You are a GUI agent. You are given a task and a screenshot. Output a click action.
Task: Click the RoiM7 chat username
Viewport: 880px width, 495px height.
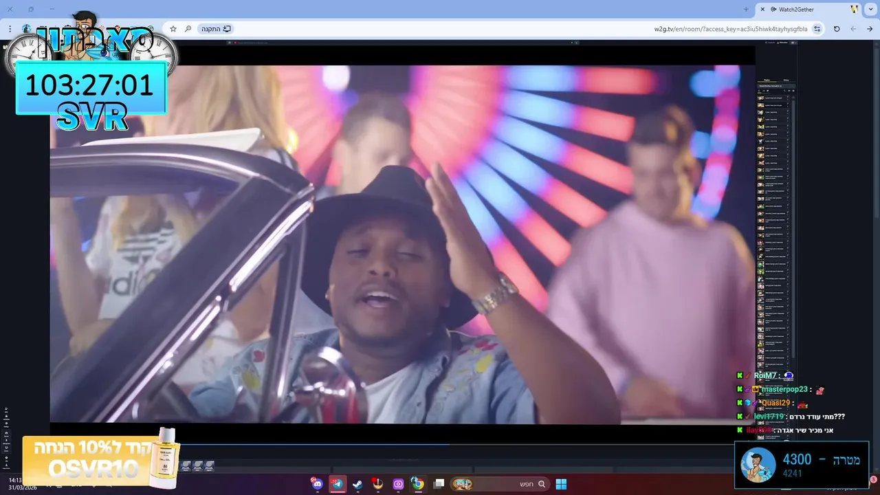coord(765,376)
